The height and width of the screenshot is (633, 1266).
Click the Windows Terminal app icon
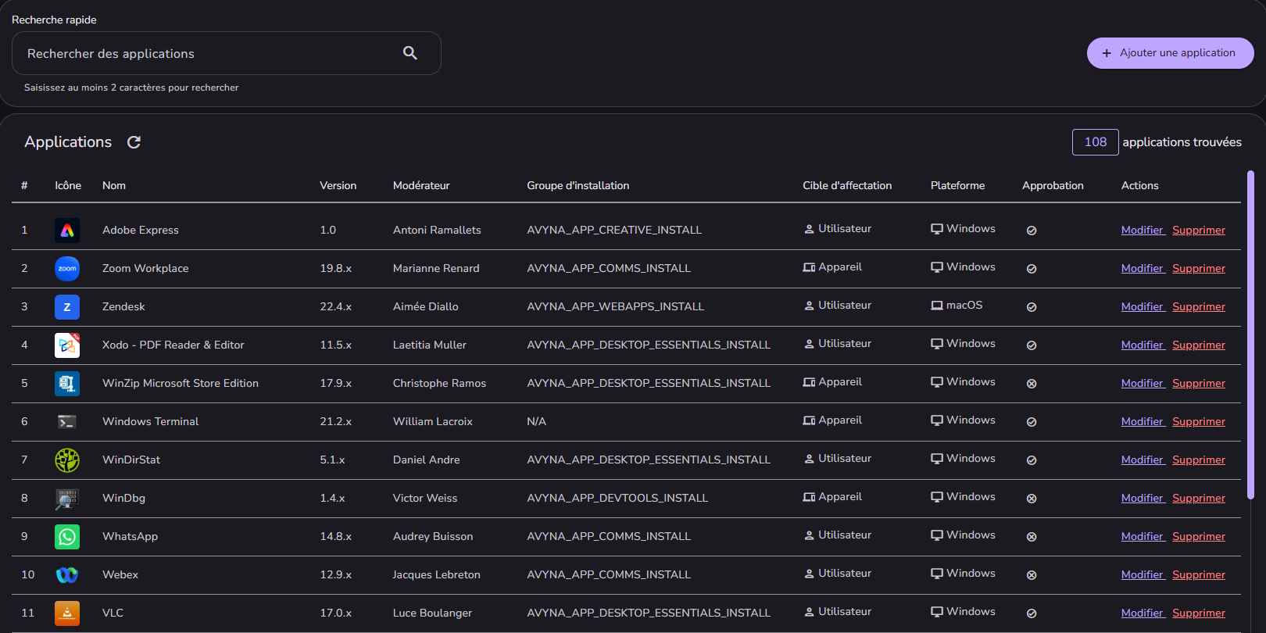pos(67,421)
